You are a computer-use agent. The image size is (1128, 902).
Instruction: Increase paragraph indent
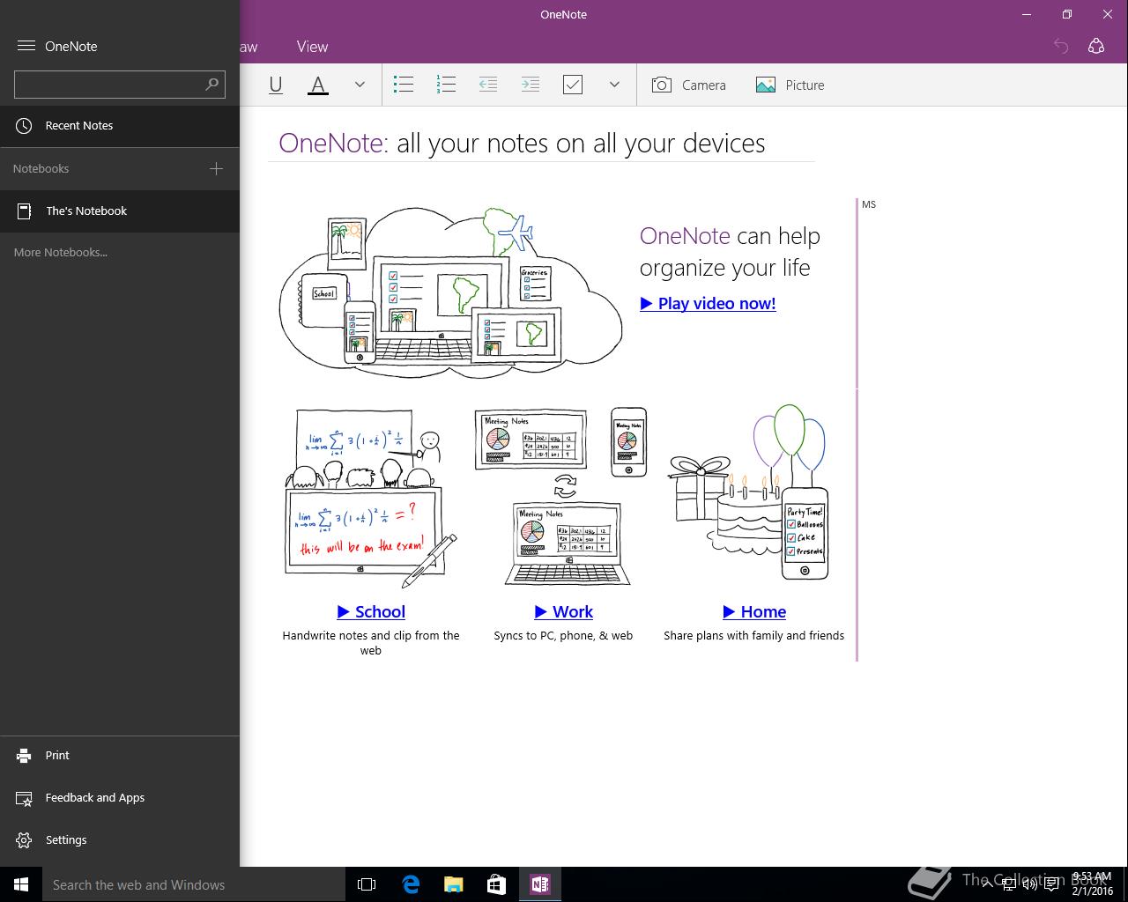[x=531, y=85]
